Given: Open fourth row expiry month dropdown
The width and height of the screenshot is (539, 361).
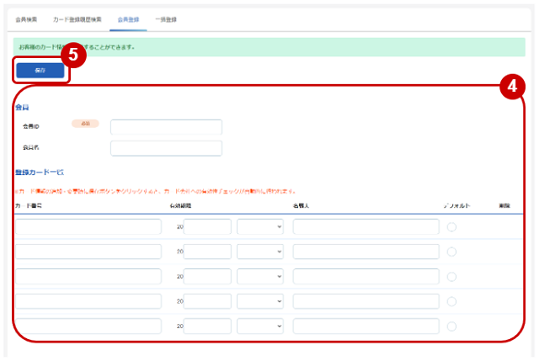Looking at the screenshot, I should (260, 301).
